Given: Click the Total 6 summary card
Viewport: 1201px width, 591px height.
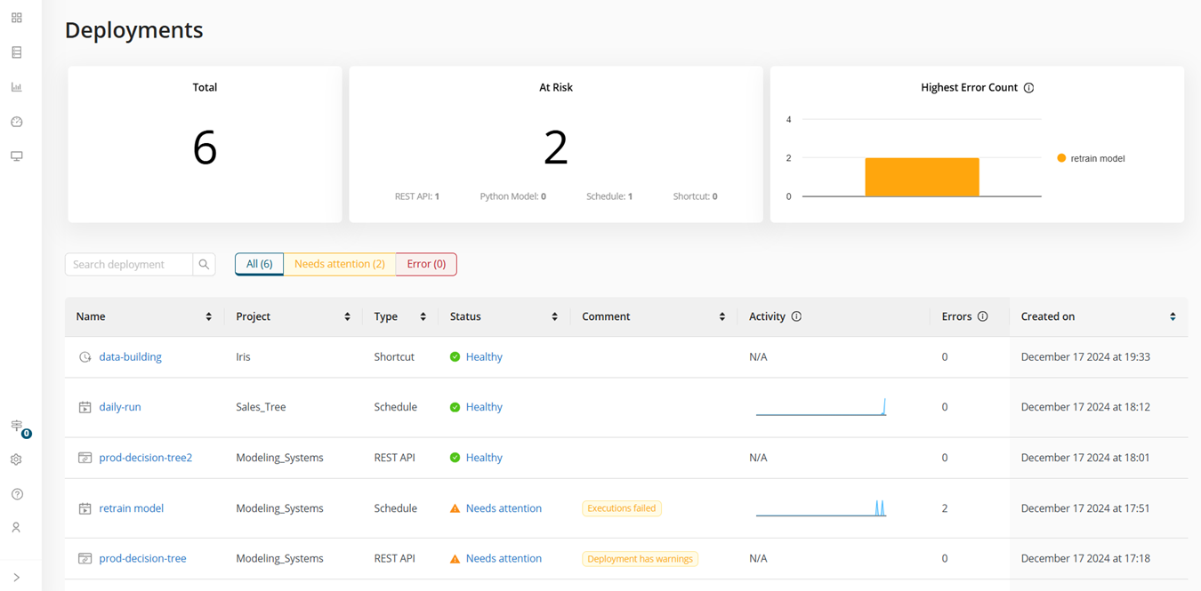Looking at the screenshot, I should 205,145.
